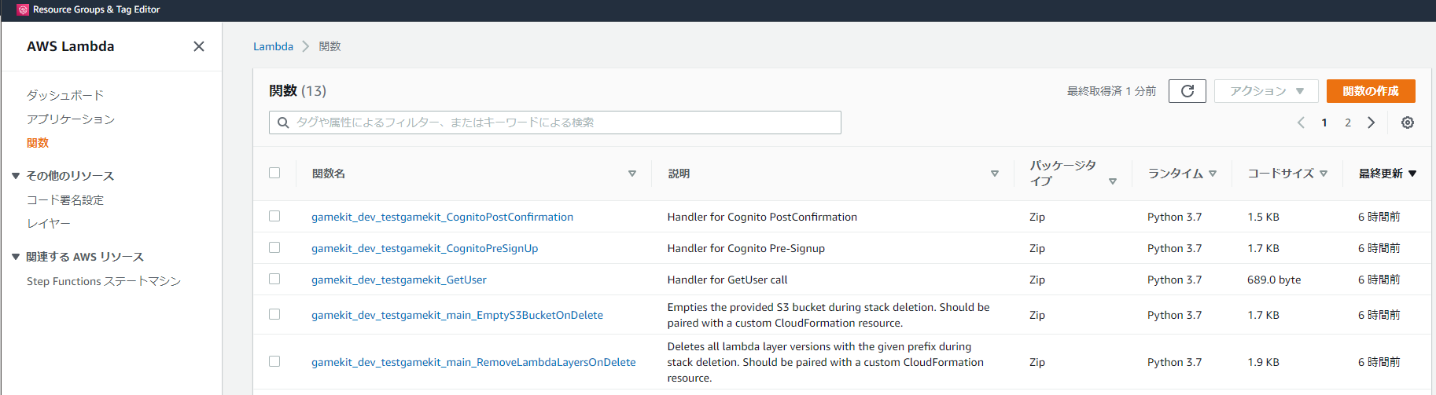
Task: Click the search magnifier icon
Action: [x=283, y=123]
